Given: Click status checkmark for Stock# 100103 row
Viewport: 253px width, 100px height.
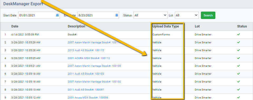Looking at the screenshot, I should click(239, 74).
